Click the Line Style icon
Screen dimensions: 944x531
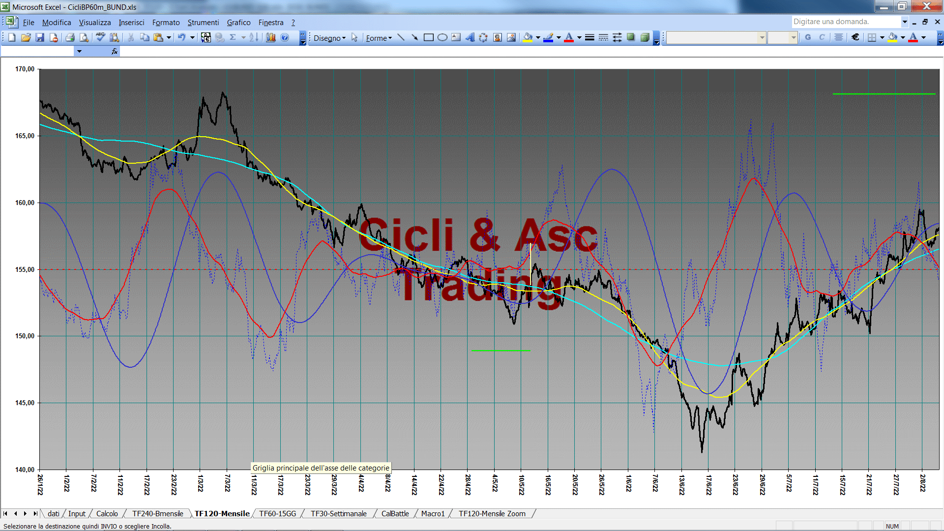coord(590,37)
